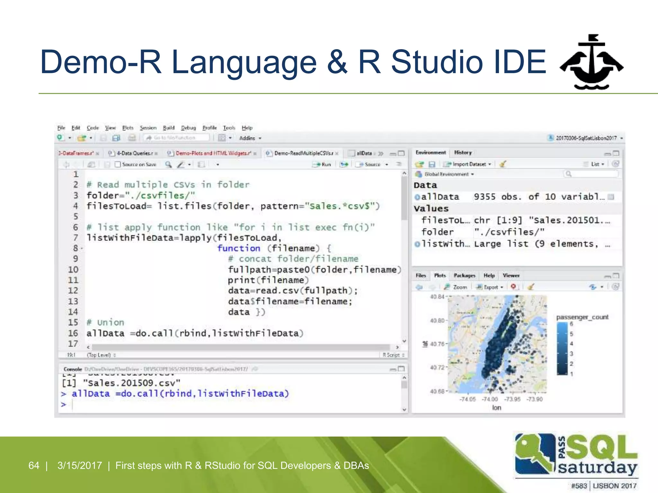The image size is (658, 493).
Task: Click the console path arrow icon
Action: click(255, 369)
